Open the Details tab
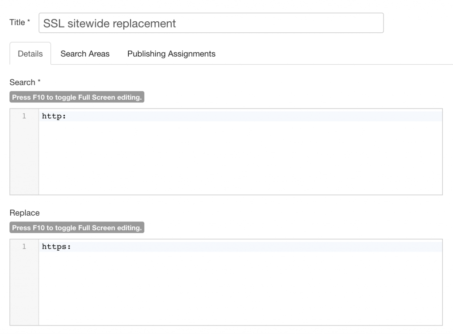 (x=31, y=54)
